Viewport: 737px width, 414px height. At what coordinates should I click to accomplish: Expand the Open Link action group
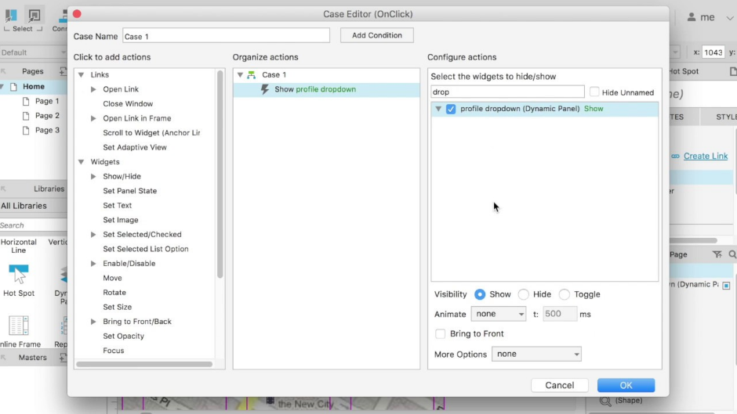click(x=93, y=90)
